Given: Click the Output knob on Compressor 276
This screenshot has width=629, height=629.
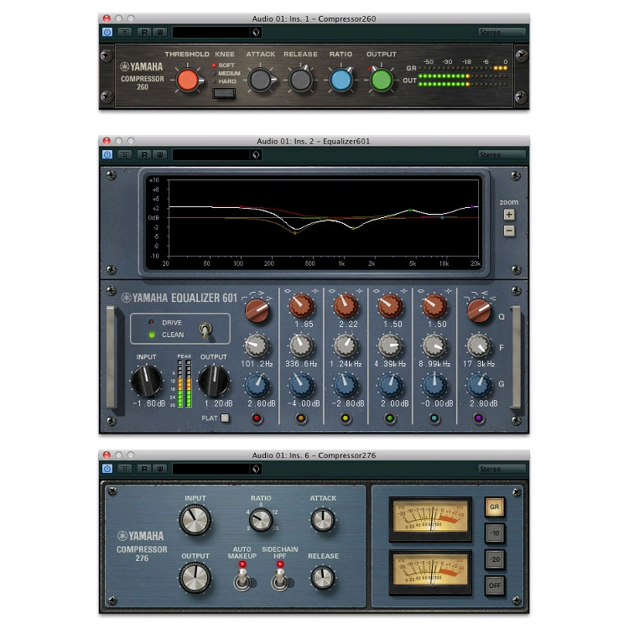Looking at the screenshot, I should point(195,578).
